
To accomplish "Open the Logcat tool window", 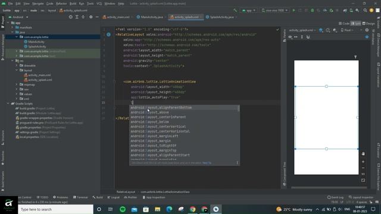I will 114,197.
